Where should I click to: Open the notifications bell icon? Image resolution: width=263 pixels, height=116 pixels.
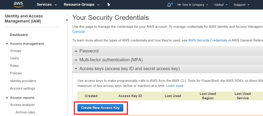click(x=169, y=5)
